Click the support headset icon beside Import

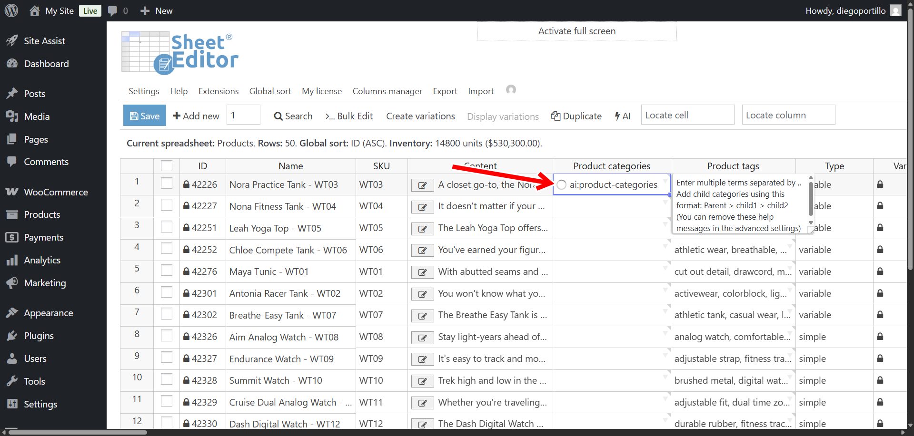(x=511, y=90)
